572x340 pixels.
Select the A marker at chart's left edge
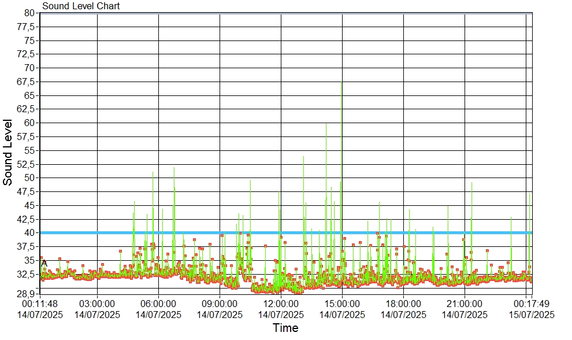coord(44,263)
